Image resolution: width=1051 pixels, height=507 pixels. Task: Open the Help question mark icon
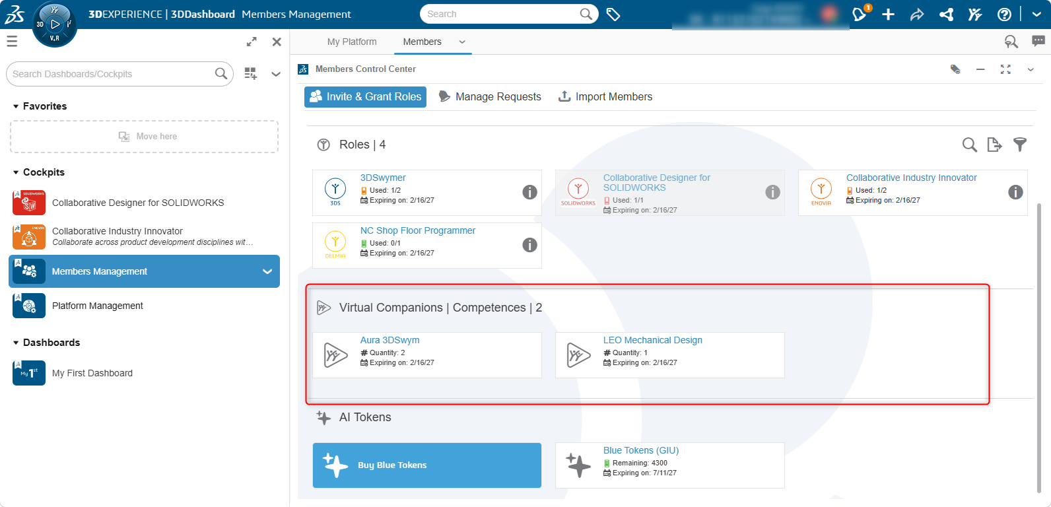1004,15
